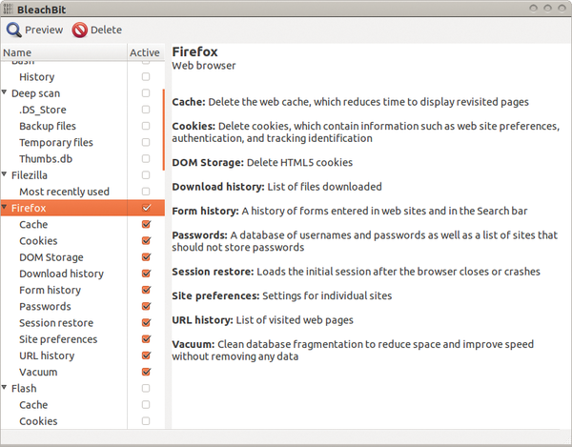Enable the Flash group checkbox
Image resolution: width=572 pixels, height=447 pixels.
click(x=146, y=388)
